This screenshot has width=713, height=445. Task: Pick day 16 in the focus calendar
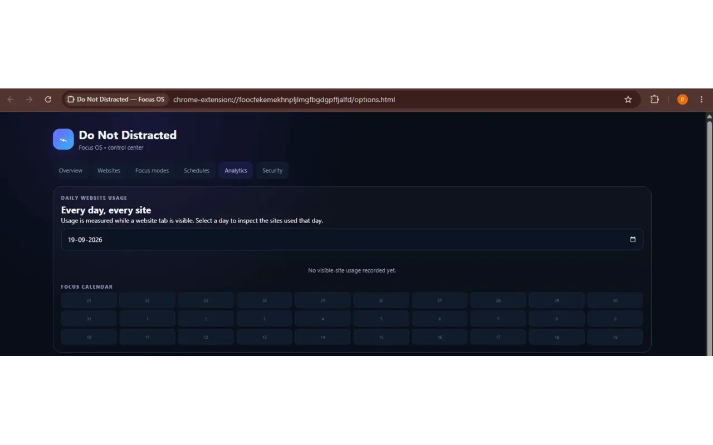(x=439, y=337)
